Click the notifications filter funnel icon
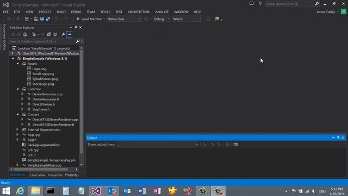Viewport: 348px width, 196px height. point(260,4)
